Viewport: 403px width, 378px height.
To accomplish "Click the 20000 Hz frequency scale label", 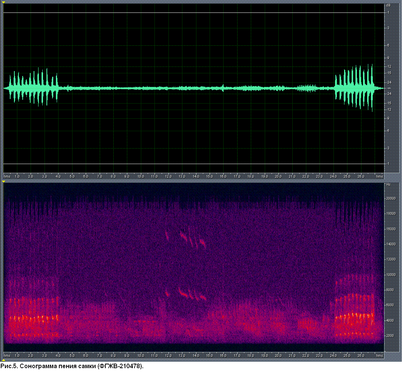I will click(391, 198).
